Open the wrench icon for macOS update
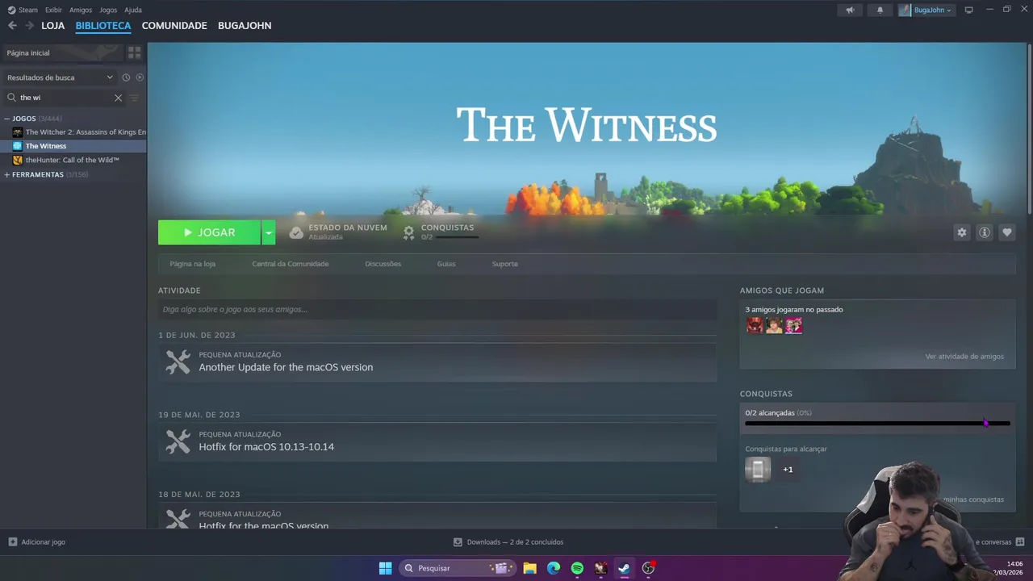 point(178,362)
